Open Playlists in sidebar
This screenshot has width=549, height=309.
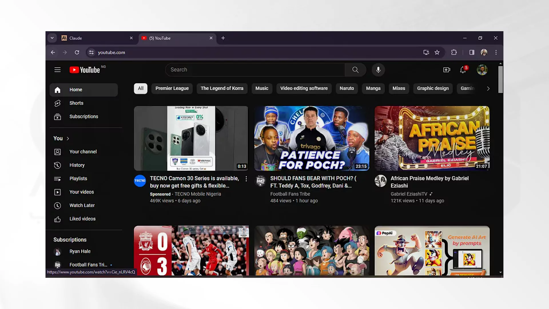pos(83,179)
